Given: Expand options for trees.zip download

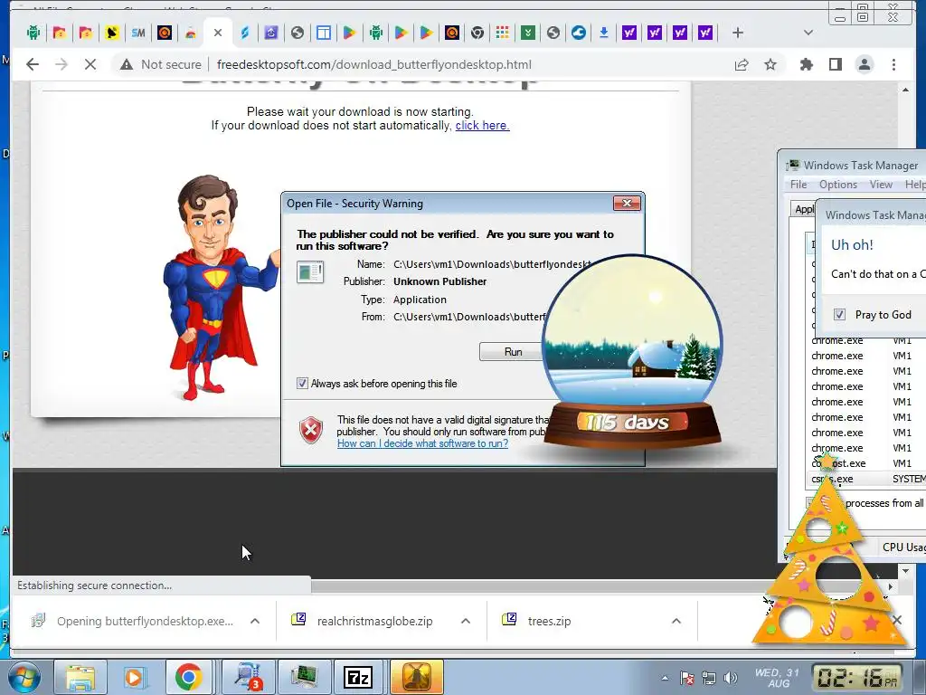Looking at the screenshot, I should coord(676,621).
